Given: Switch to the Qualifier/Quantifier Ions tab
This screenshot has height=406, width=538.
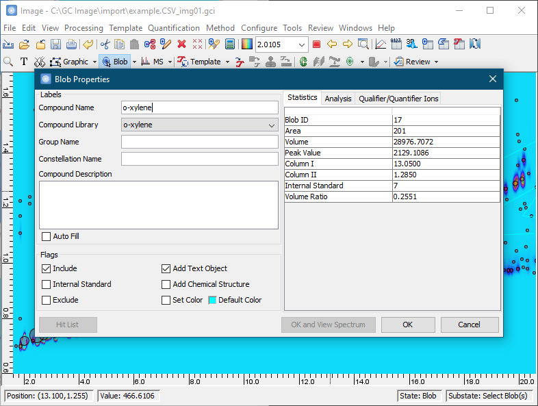Looking at the screenshot, I should (398, 99).
